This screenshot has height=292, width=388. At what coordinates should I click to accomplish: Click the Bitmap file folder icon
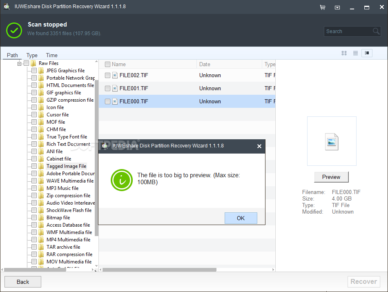41,218
